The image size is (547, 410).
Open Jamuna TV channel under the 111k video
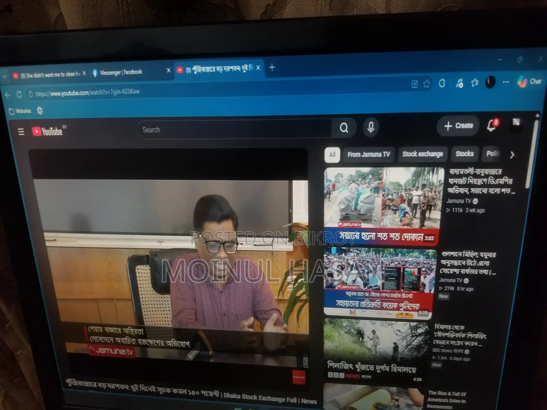459,201
